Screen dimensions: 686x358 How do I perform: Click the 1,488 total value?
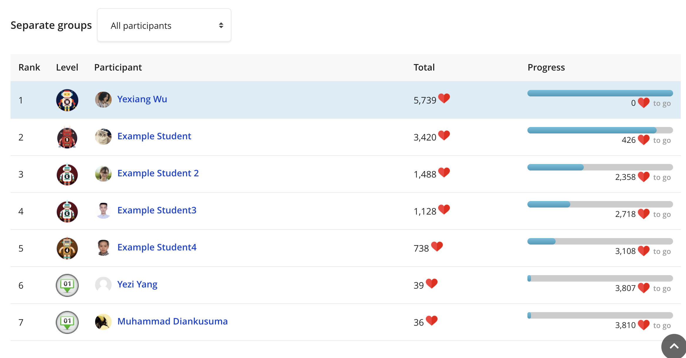425,174
